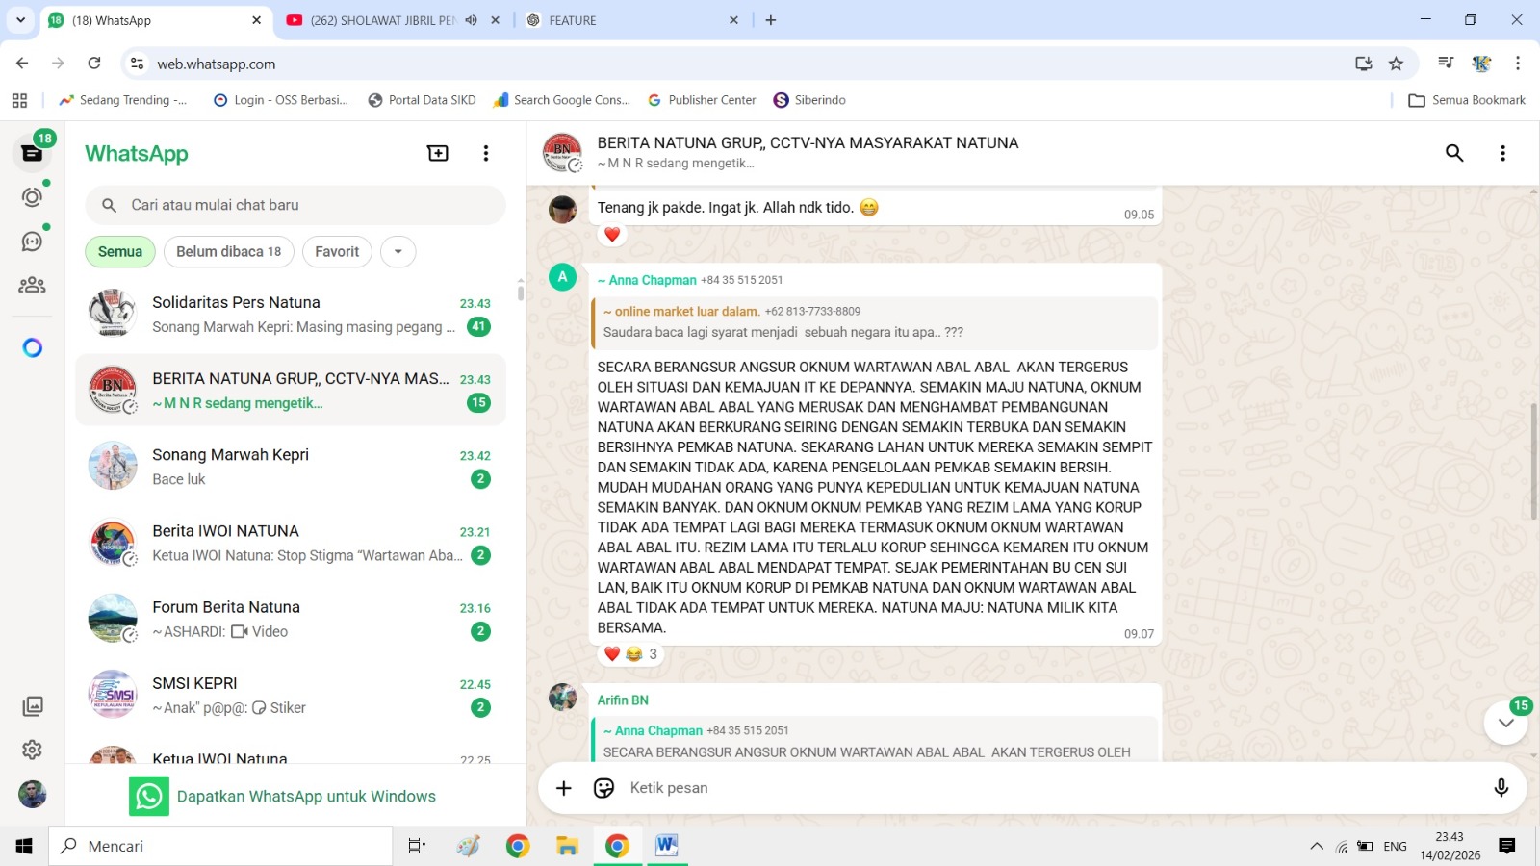Image resolution: width=1540 pixels, height=866 pixels.
Task: Open the Solidaritas Pers Natuna chat
Action: click(291, 315)
